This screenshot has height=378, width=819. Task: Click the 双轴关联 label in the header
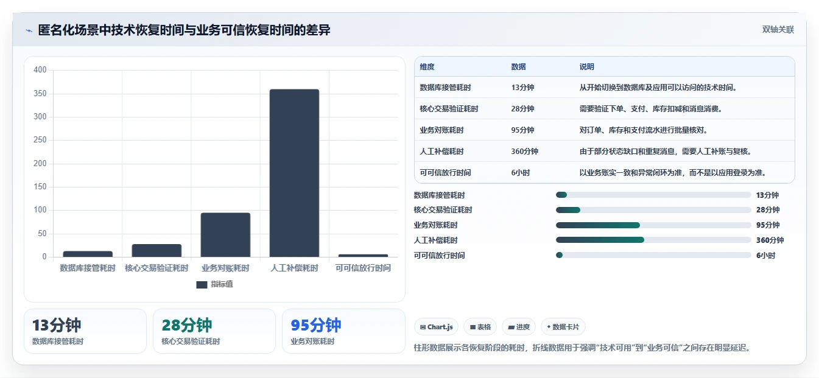coord(778,30)
